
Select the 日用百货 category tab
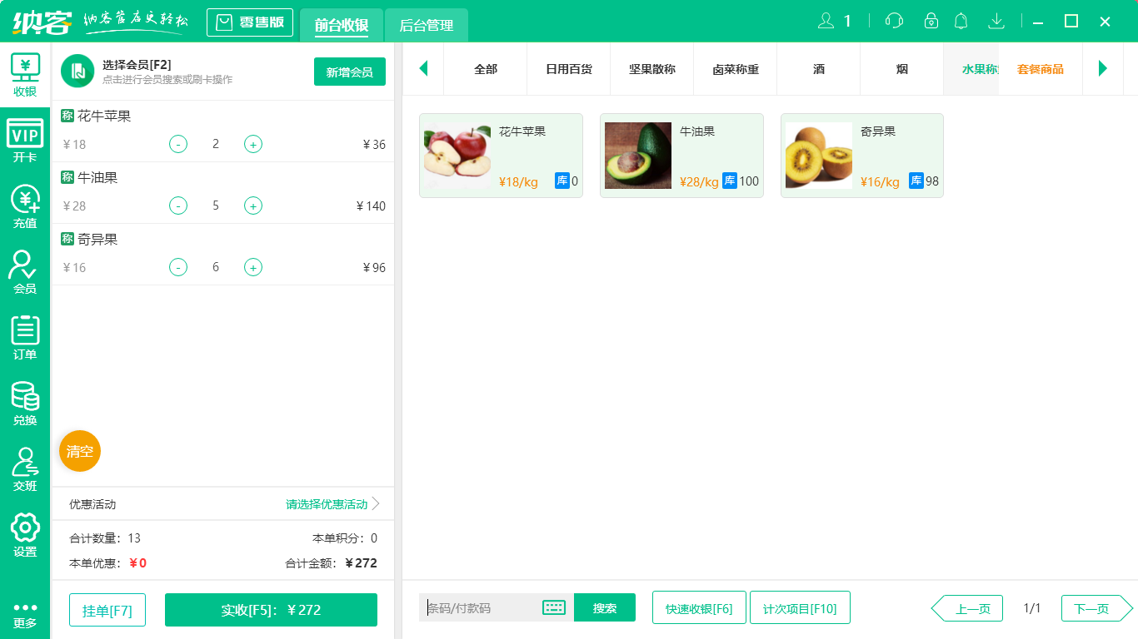click(x=569, y=69)
